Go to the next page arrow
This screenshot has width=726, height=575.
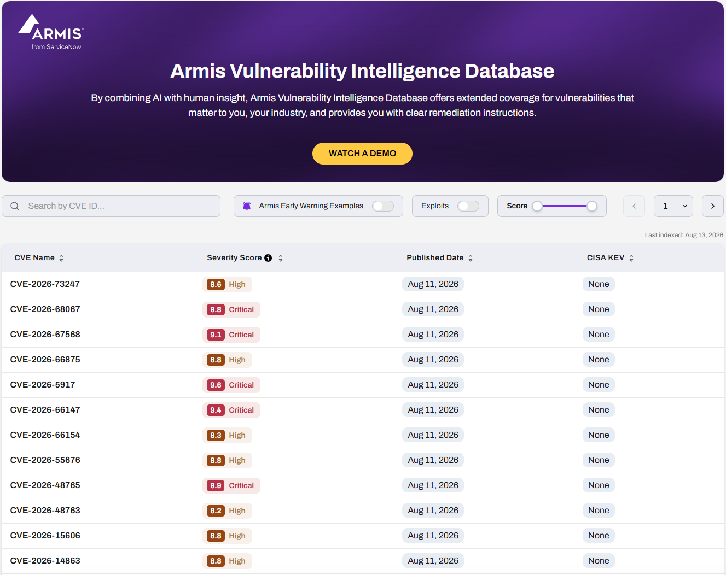point(713,206)
